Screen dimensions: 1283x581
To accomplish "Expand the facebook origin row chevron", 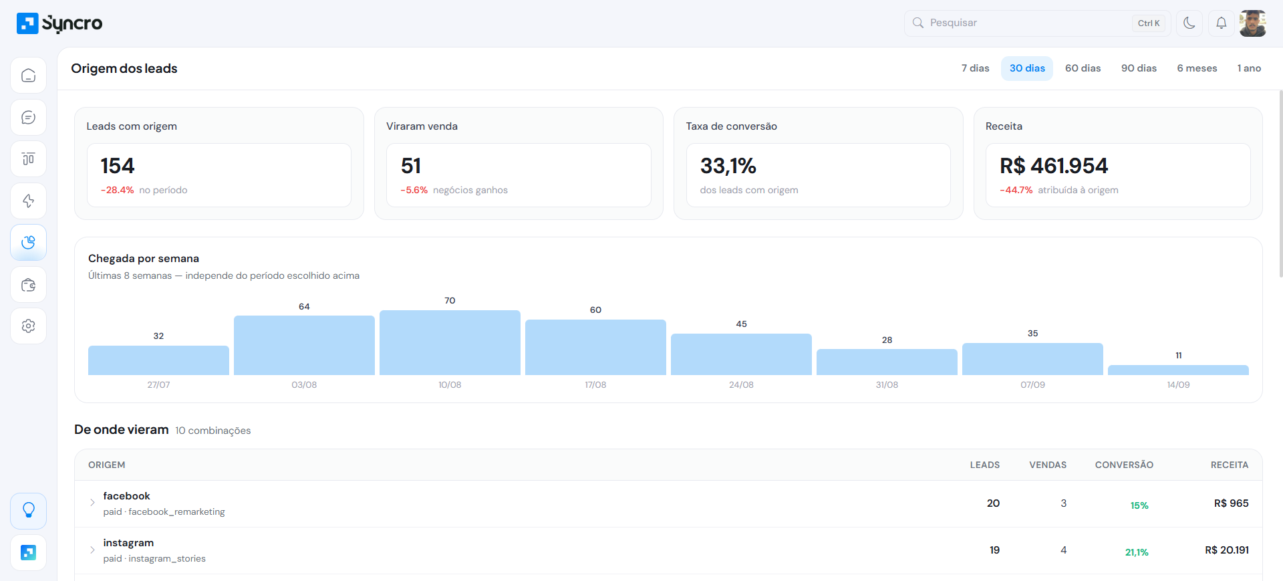I will pyautogui.click(x=92, y=503).
